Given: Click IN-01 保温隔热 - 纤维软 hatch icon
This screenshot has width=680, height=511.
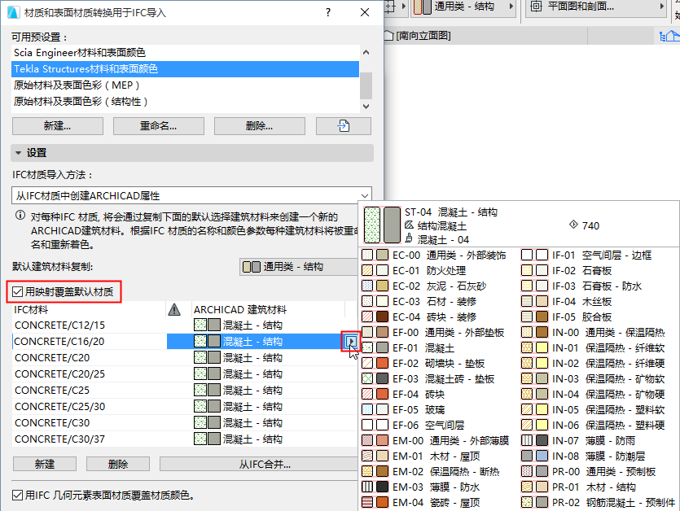Looking at the screenshot, I should click(x=527, y=347).
